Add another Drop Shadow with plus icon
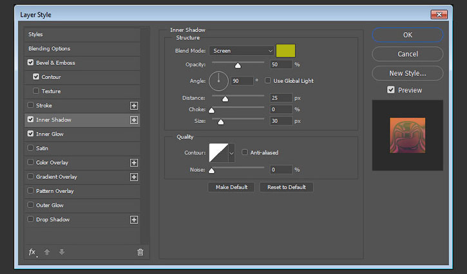Viewport: 467px width, 274px height. click(x=134, y=220)
